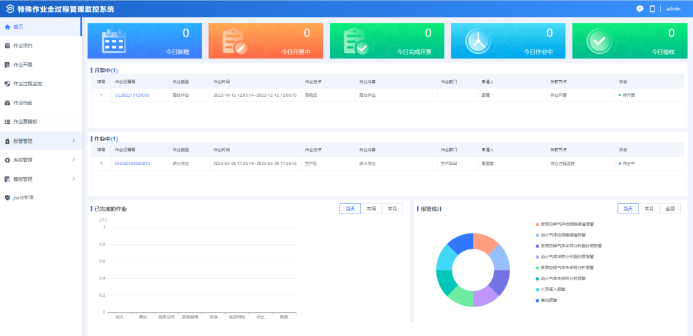
Task: Click the checkmark icon on 今日验收 card
Action: pos(598,41)
